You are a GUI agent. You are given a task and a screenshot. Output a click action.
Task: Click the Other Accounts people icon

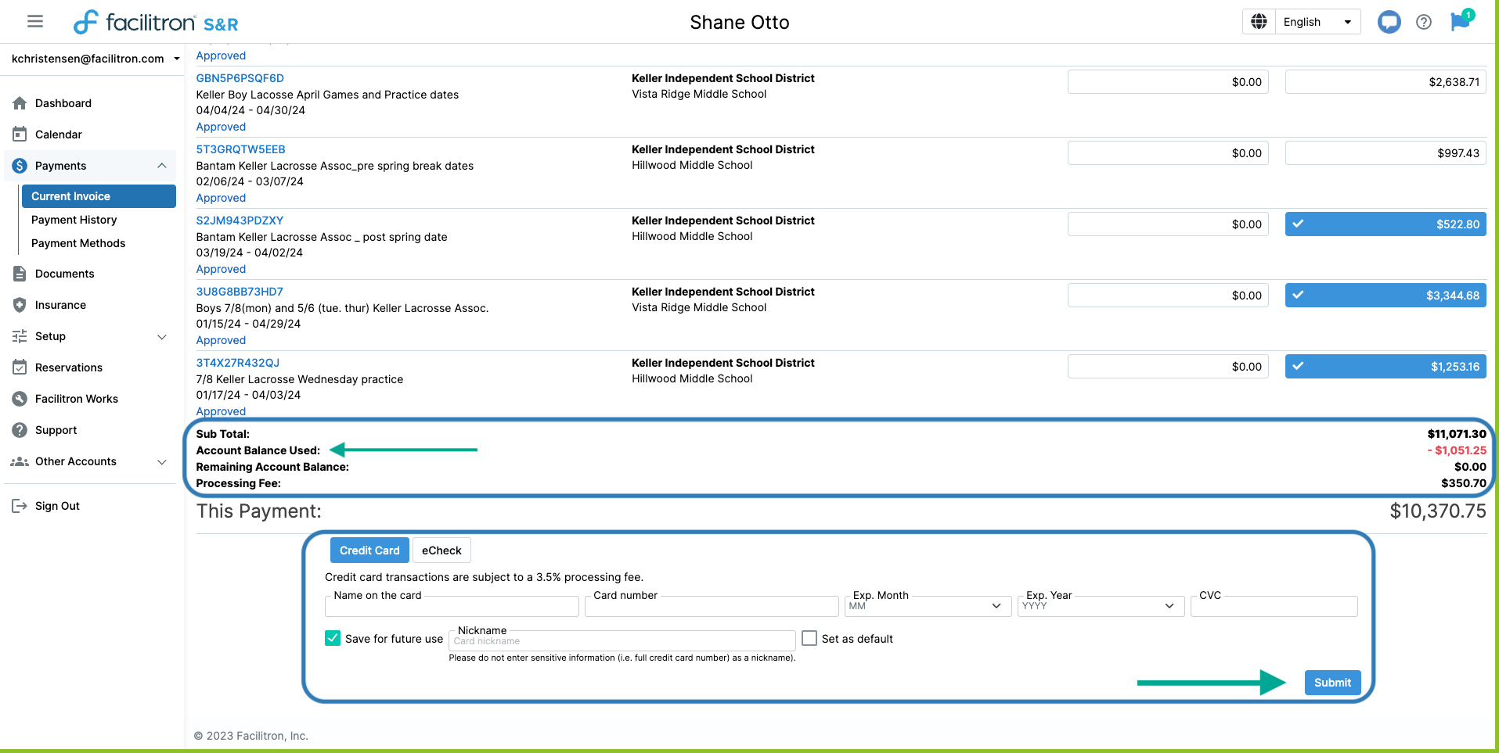(x=20, y=461)
